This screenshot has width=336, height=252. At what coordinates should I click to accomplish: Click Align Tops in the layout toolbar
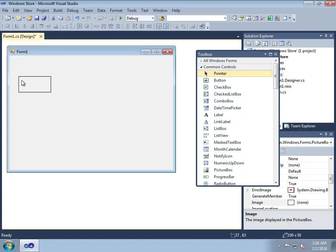[x=41, y=26]
